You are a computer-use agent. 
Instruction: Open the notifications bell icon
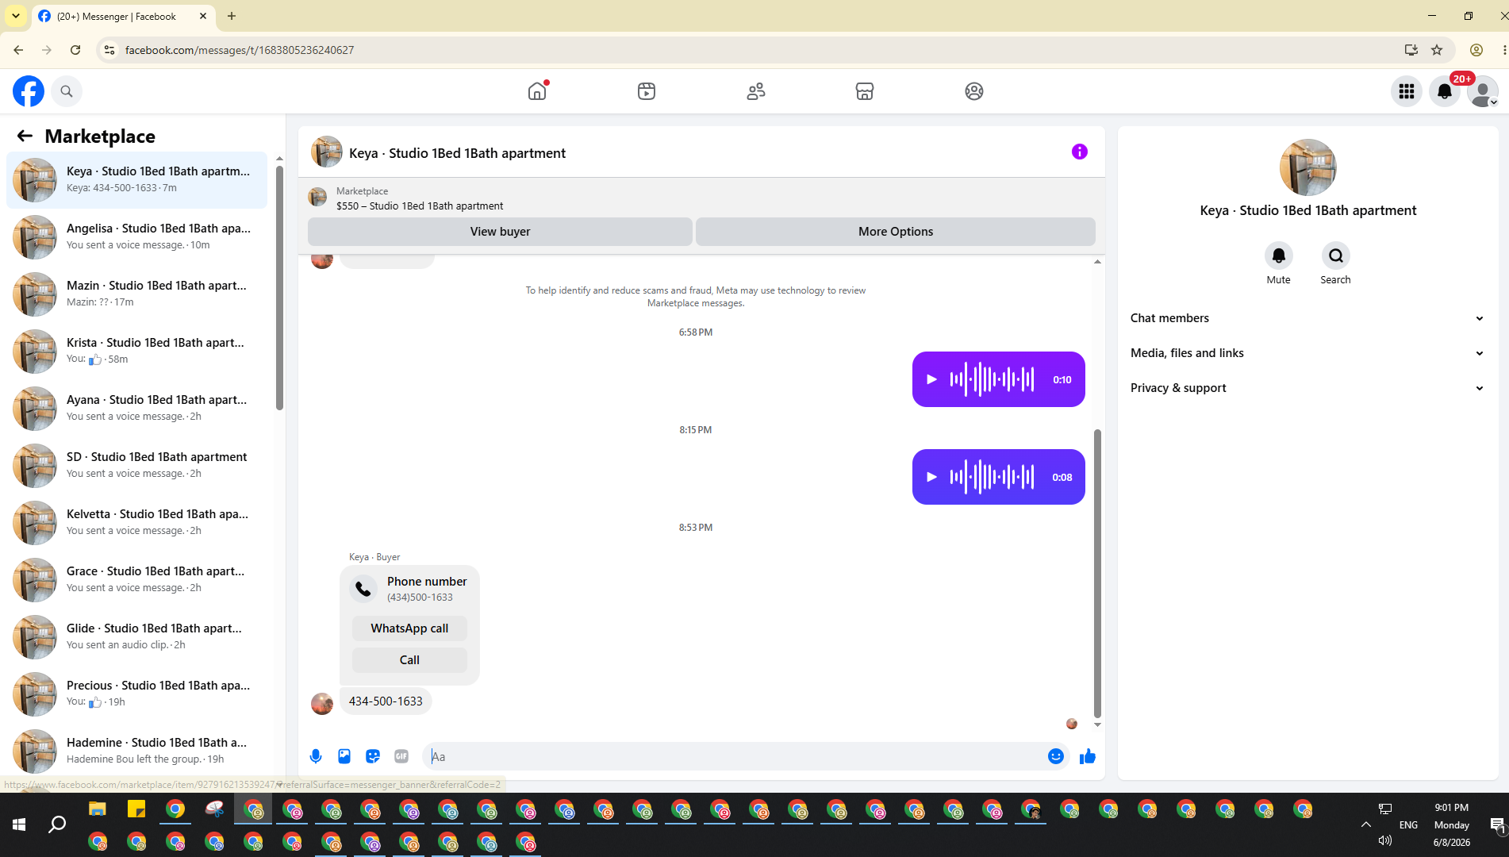(x=1445, y=91)
